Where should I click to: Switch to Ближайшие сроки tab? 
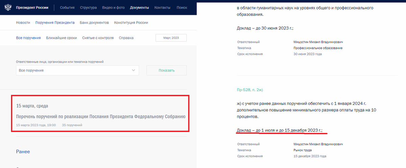(62, 38)
